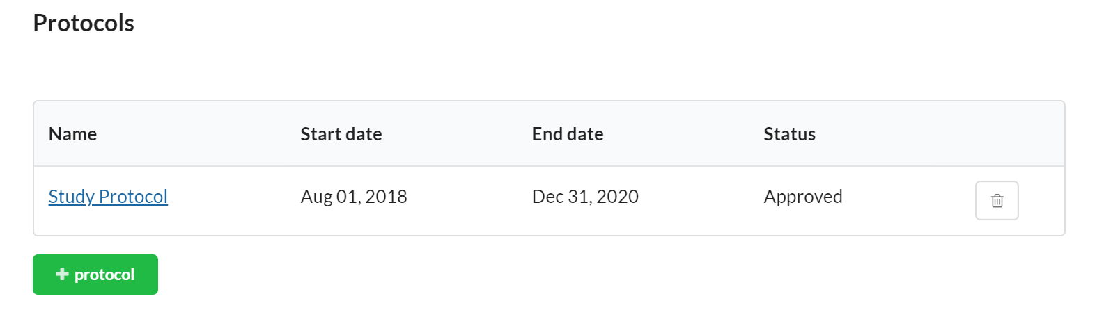Screen dimensions: 1097x310
Task: Click the Start date column header
Action: pos(341,134)
